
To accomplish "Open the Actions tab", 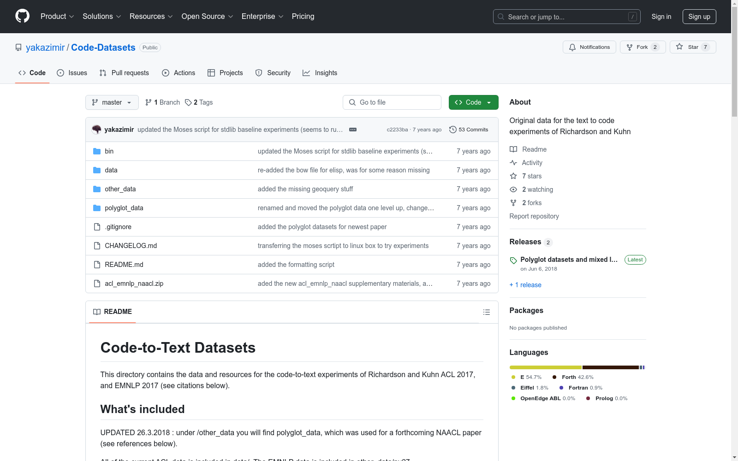I will pyautogui.click(x=179, y=73).
